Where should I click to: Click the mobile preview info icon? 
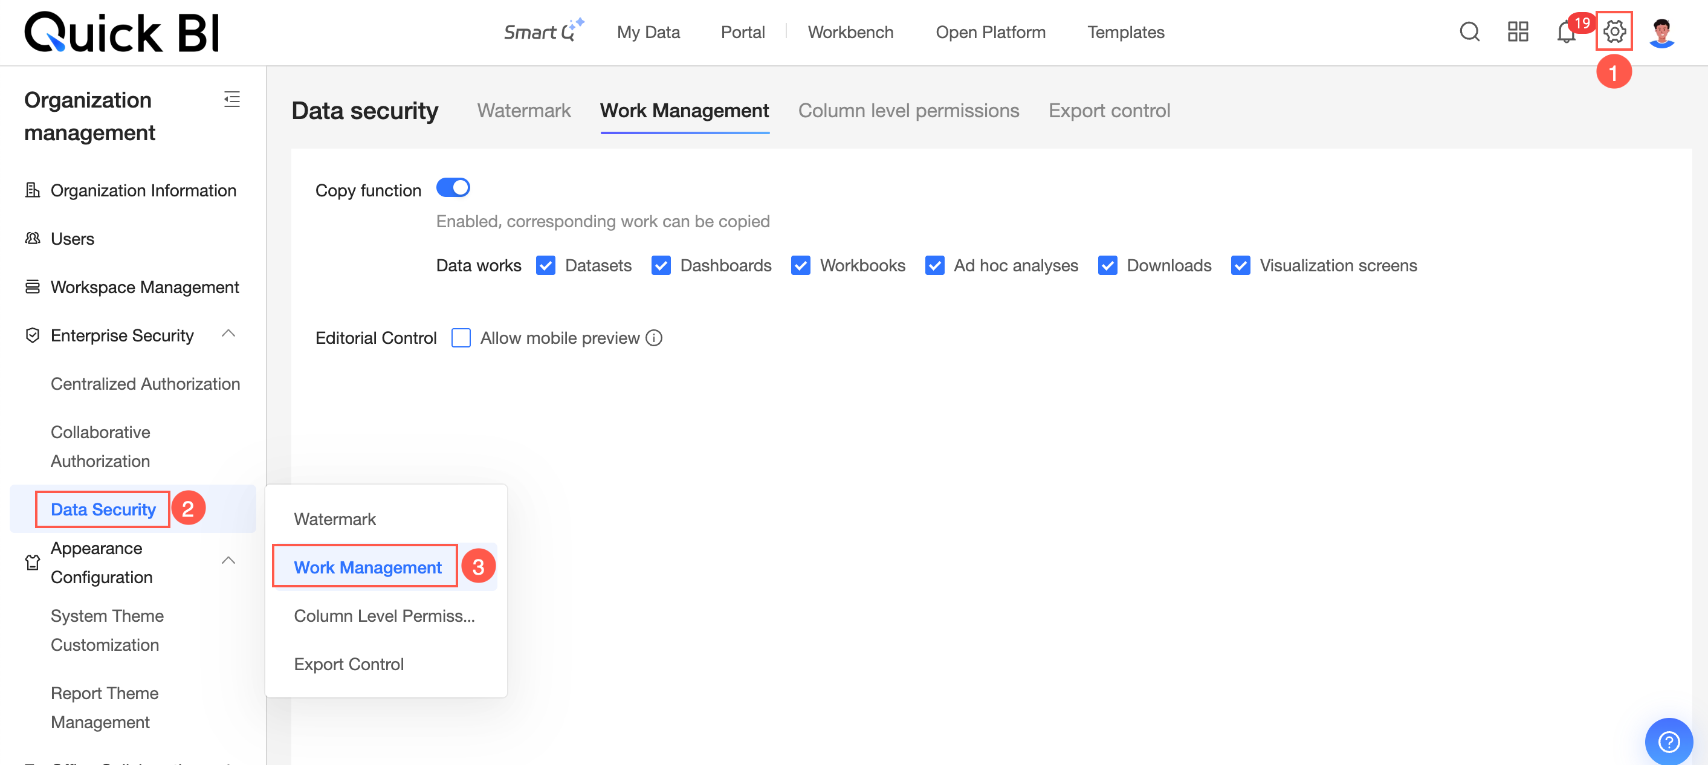click(x=655, y=338)
